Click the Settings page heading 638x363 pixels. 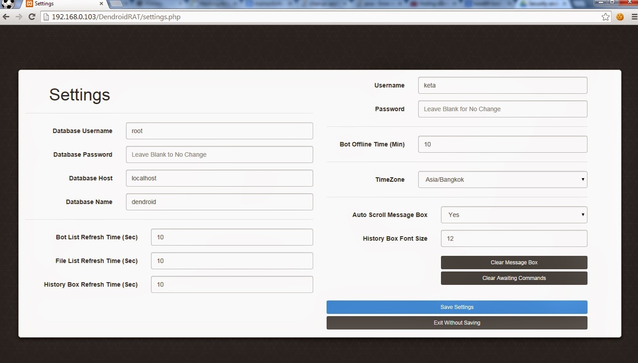click(80, 95)
